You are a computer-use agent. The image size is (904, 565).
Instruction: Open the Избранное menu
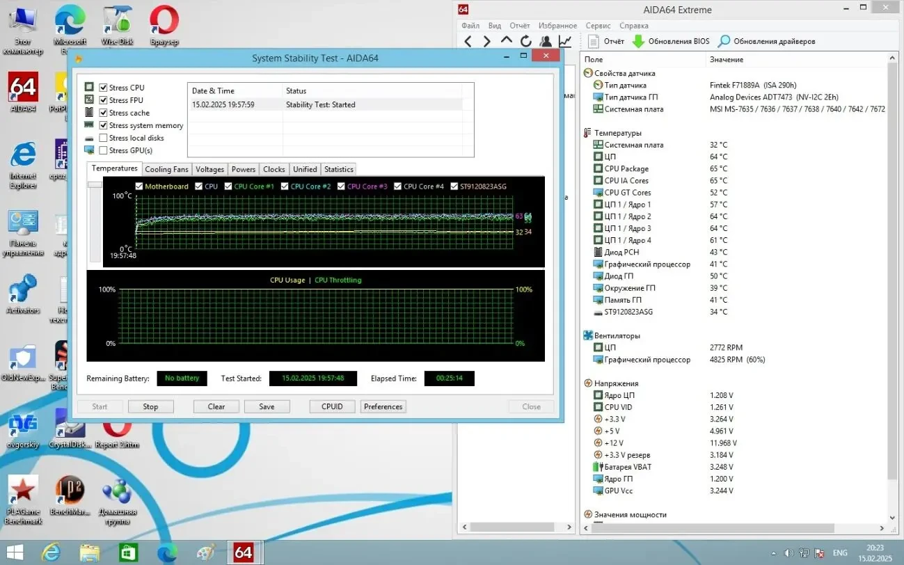tap(557, 26)
